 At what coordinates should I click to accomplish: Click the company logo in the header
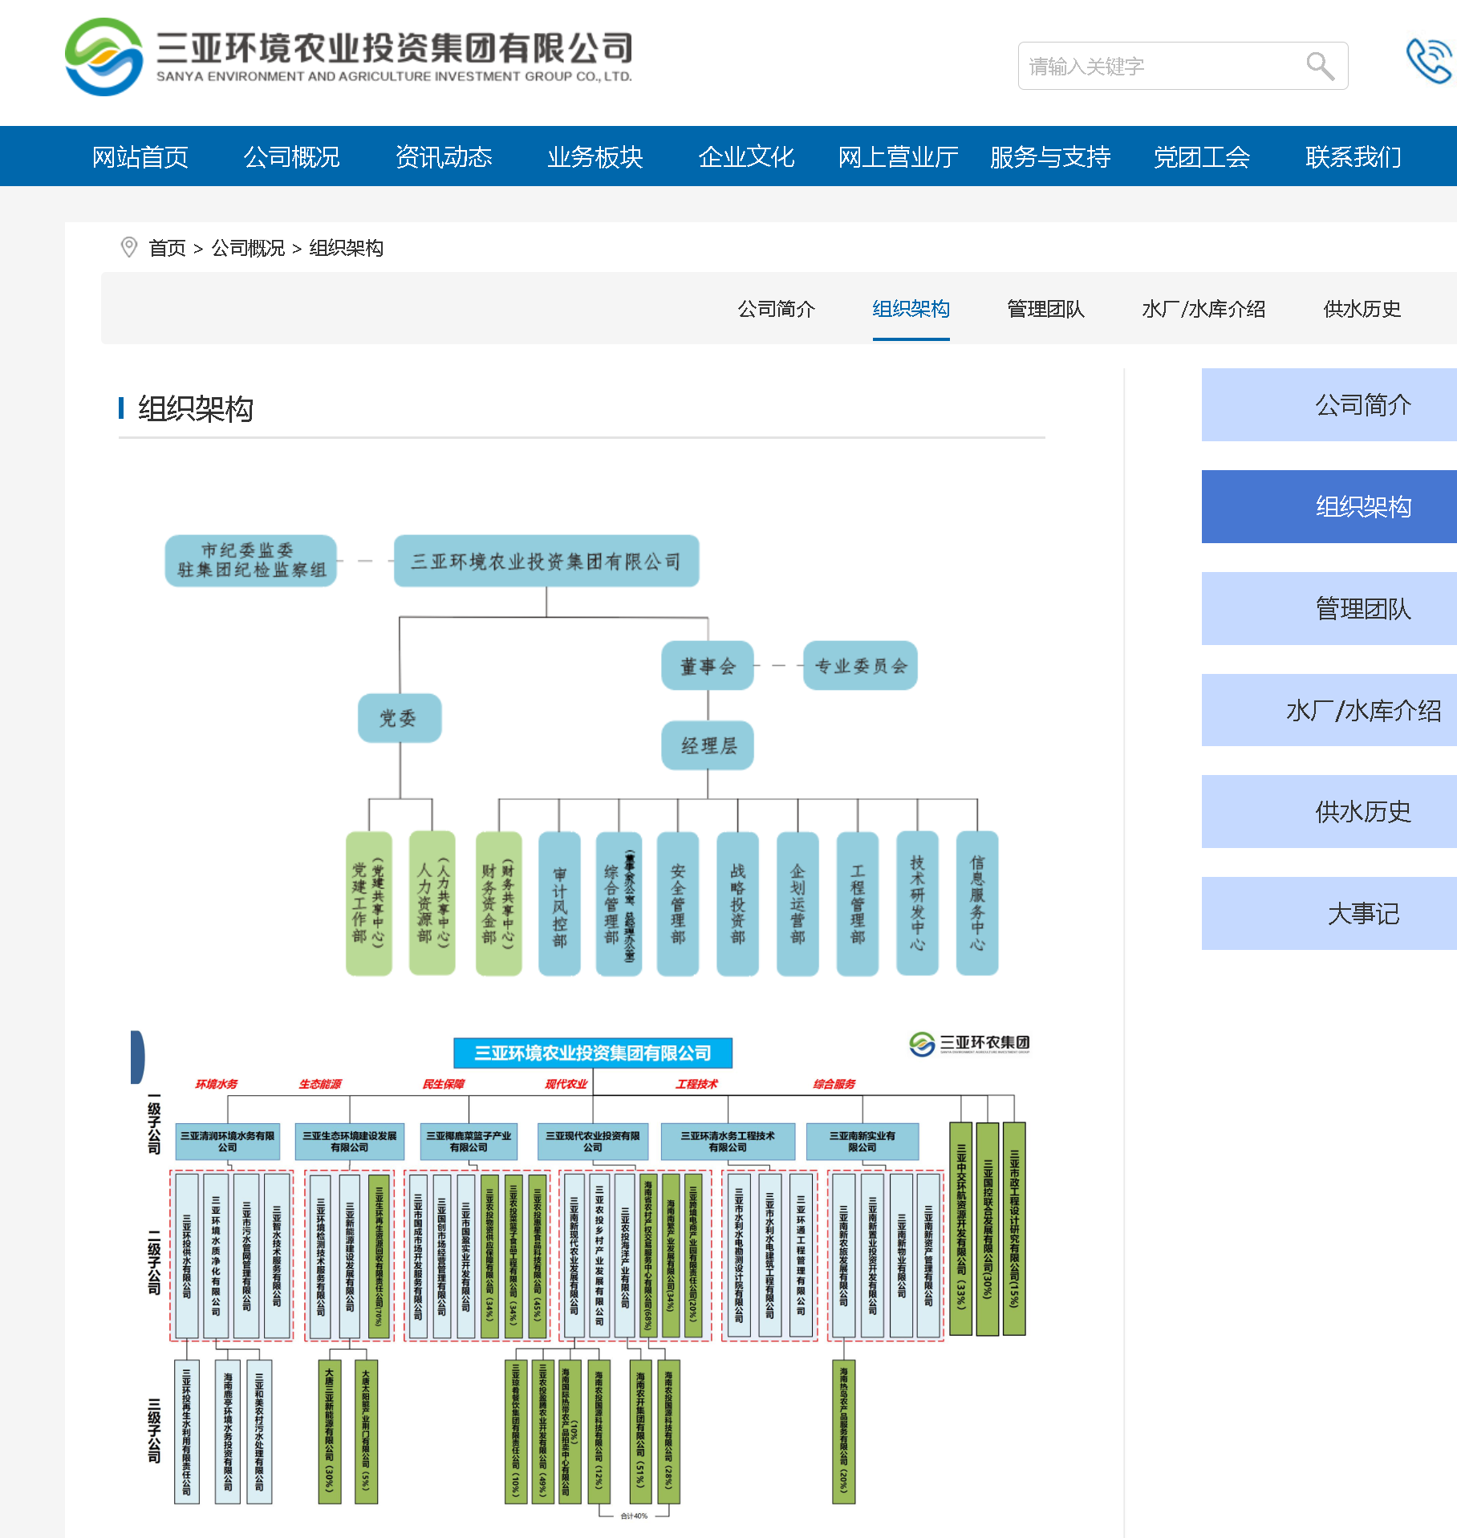(348, 57)
